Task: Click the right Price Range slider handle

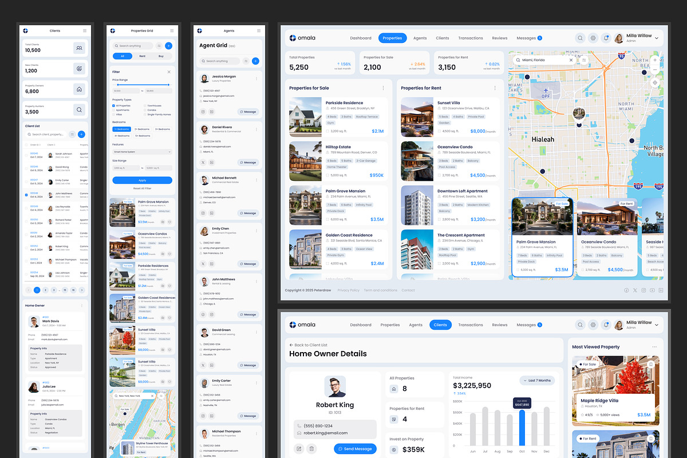Action: (169, 85)
